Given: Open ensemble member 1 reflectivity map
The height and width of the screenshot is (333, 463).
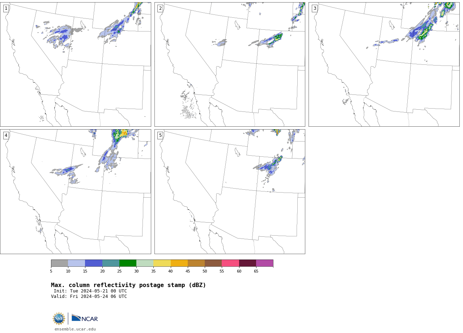Looking at the screenshot, I should coord(75,64).
